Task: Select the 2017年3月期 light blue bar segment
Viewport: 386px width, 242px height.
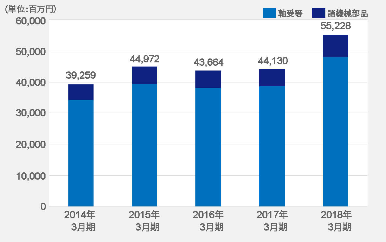Action: pyautogui.click(x=272, y=146)
